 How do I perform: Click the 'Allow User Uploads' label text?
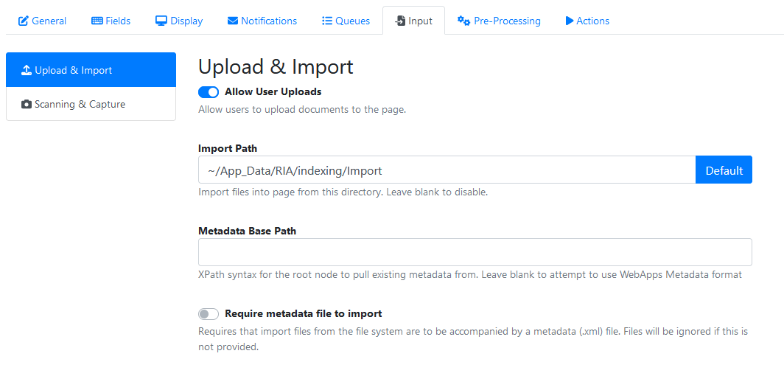point(273,92)
